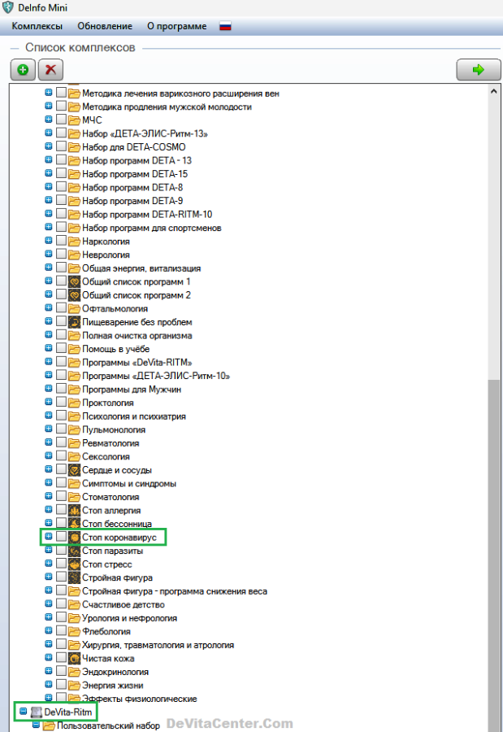Collapse the DeVita-Ritm device node
The image size is (503, 732).
pos(23,712)
